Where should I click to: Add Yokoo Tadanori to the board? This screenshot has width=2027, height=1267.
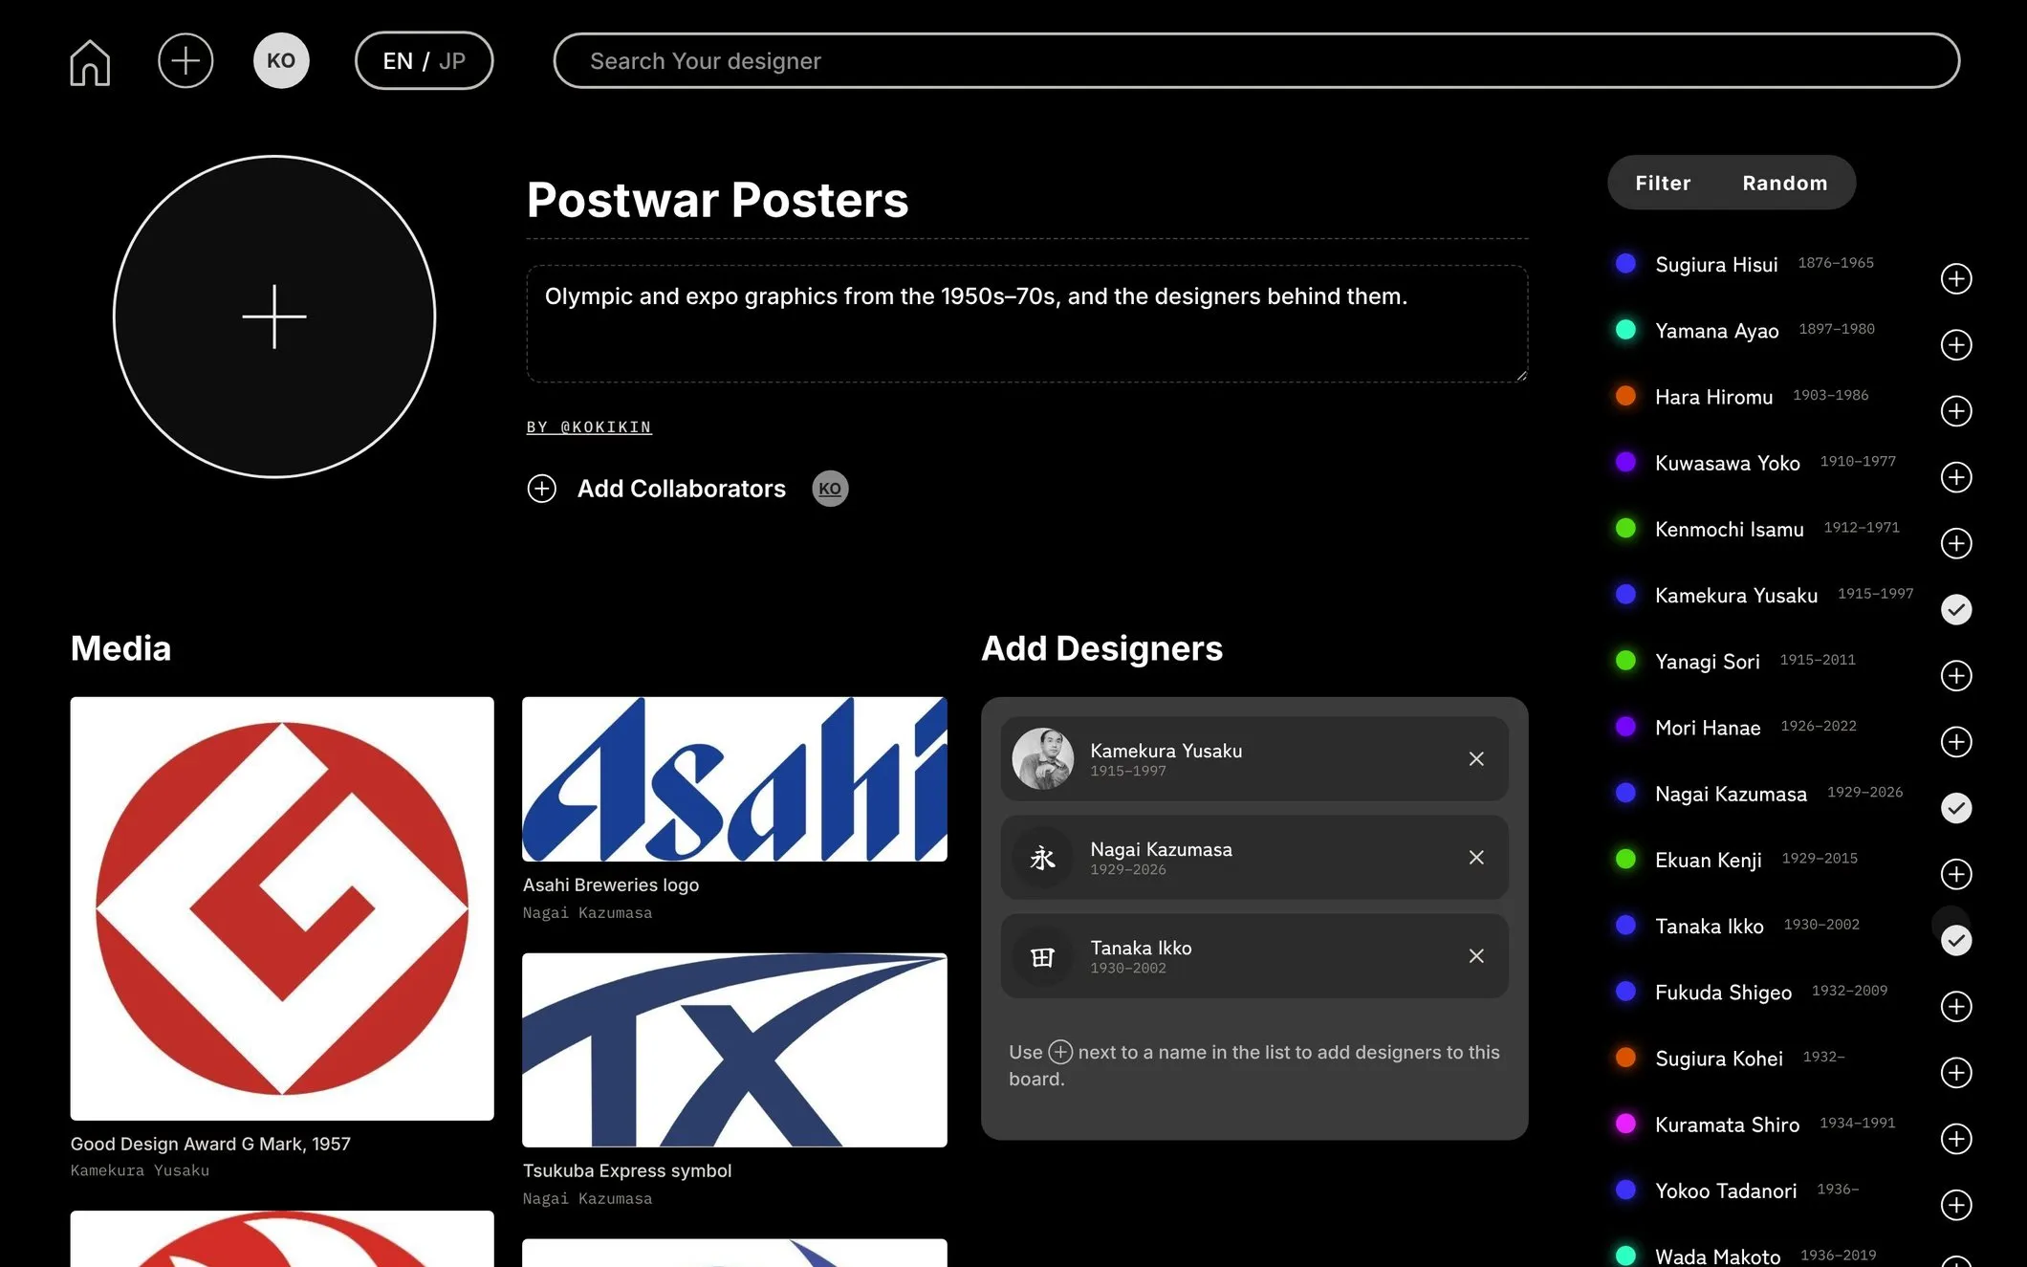(1956, 1205)
